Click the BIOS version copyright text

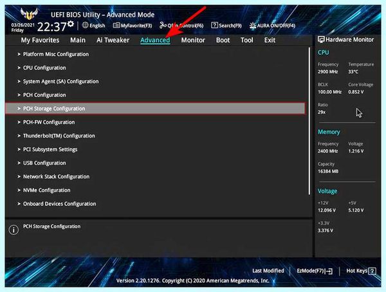(x=192, y=280)
